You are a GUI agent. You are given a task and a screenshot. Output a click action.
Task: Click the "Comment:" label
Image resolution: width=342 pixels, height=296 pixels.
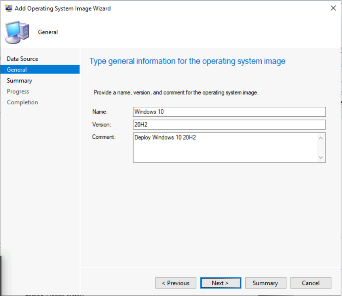(104, 137)
